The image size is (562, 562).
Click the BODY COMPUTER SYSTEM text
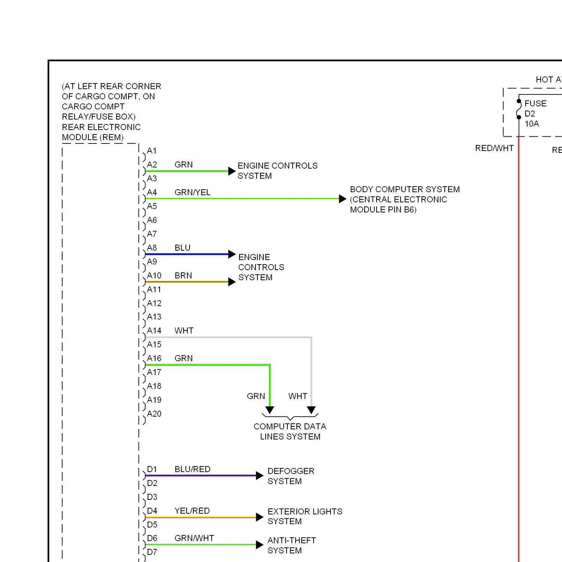pos(405,190)
